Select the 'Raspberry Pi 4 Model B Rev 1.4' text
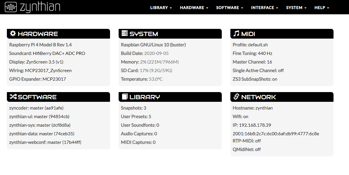 pyautogui.click(x=40, y=45)
